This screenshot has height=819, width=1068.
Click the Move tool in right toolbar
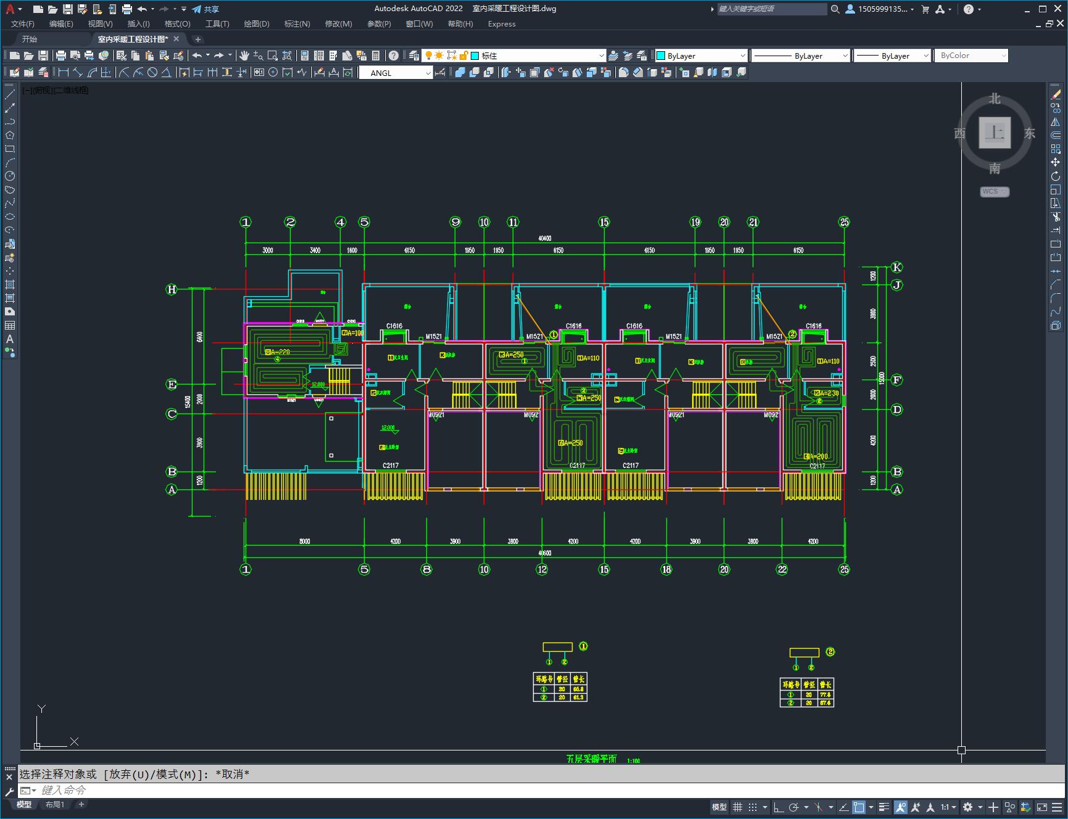point(1056,162)
